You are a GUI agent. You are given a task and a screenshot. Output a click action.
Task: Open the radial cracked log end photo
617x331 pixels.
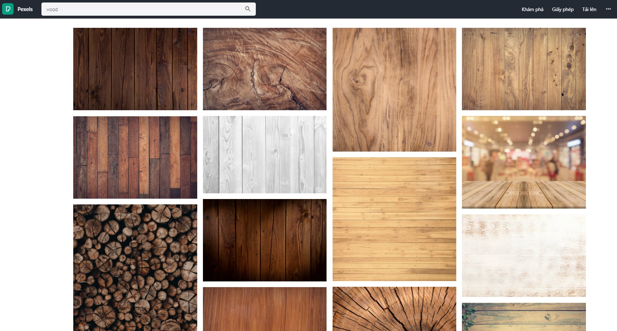point(394,309)
